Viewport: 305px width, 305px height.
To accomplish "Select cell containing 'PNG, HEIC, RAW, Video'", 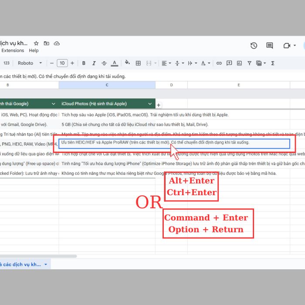I will coord(29,144).
